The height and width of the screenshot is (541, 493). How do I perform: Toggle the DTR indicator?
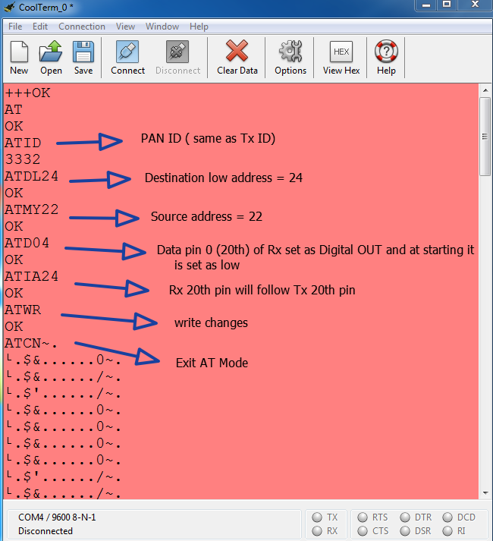click(405, 517)
